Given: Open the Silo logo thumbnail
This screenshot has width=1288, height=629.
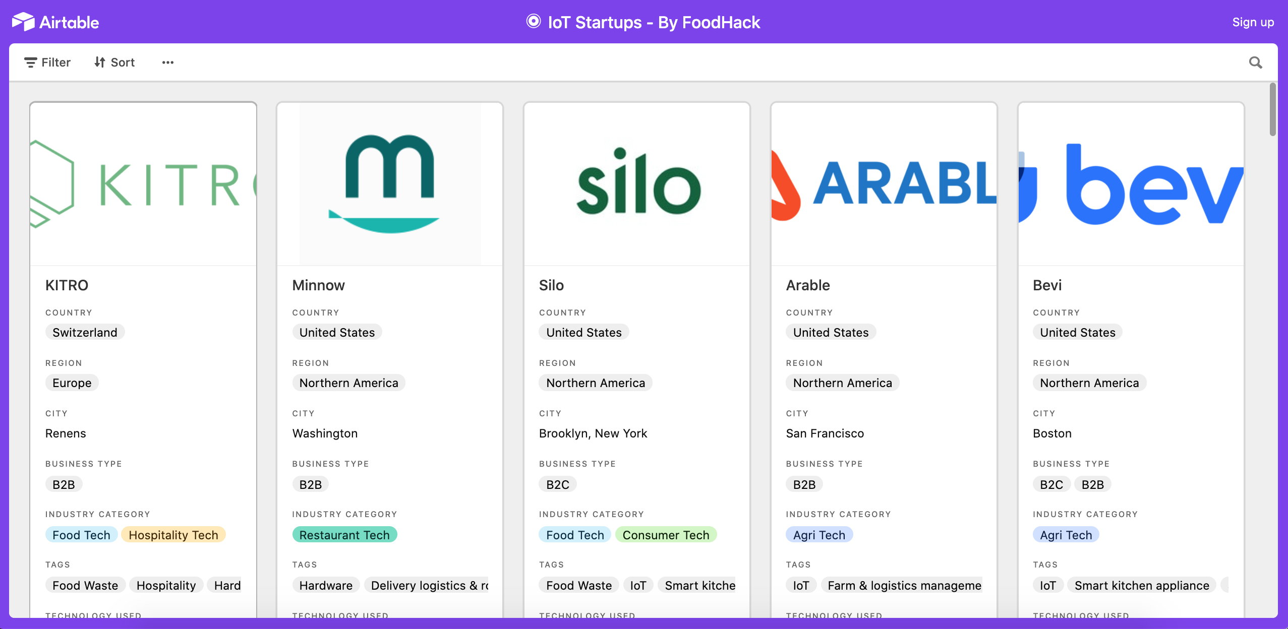Looking at the screenshot, I should click(x=637, y=184).
